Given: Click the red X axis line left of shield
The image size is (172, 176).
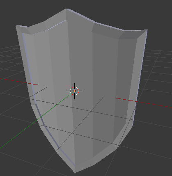Looking at the screenshot, I should 20,82.
